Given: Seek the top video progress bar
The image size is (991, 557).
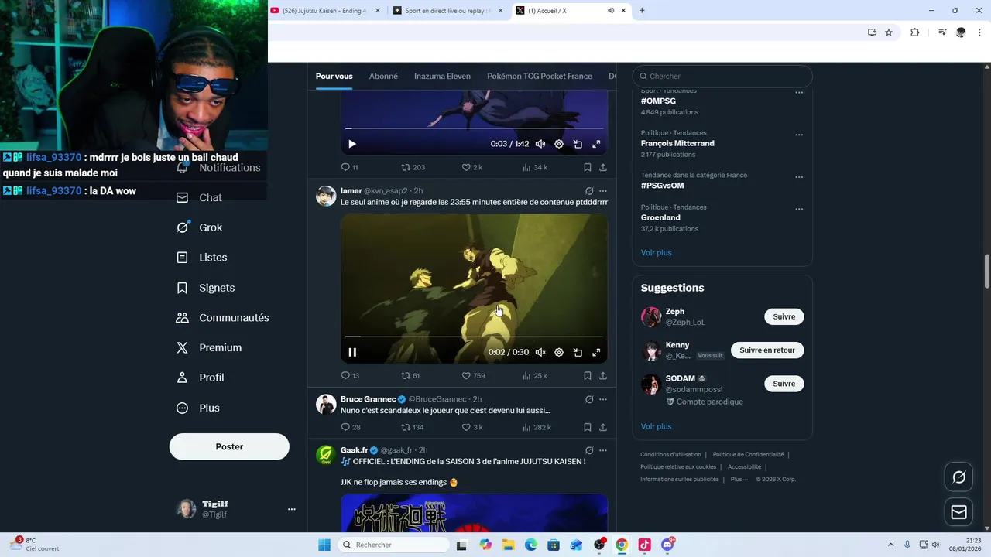Looking at the screenshot, I should [474, 128].
